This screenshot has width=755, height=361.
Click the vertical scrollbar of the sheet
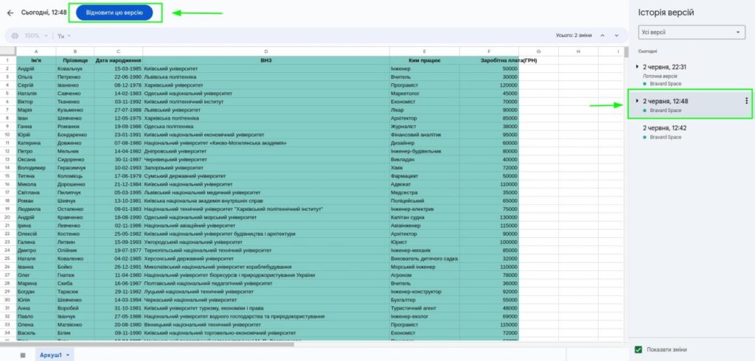point(626,52)
